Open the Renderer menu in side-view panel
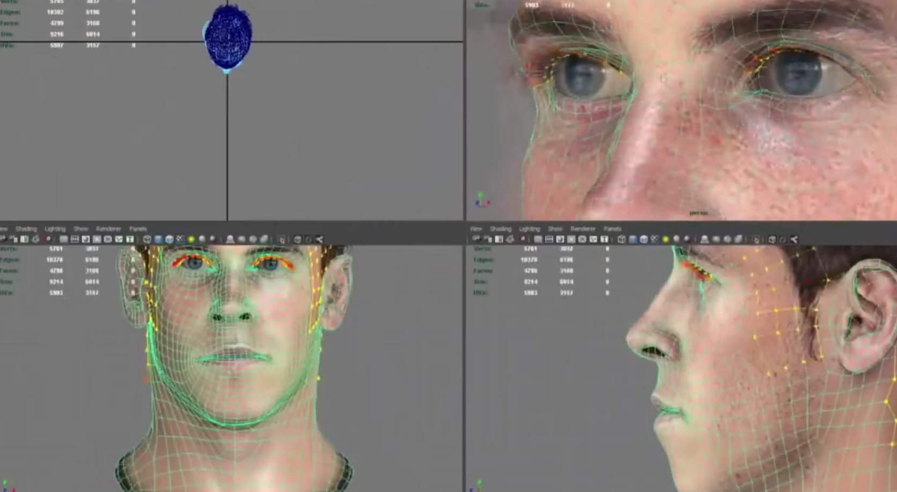 point(583,229)
